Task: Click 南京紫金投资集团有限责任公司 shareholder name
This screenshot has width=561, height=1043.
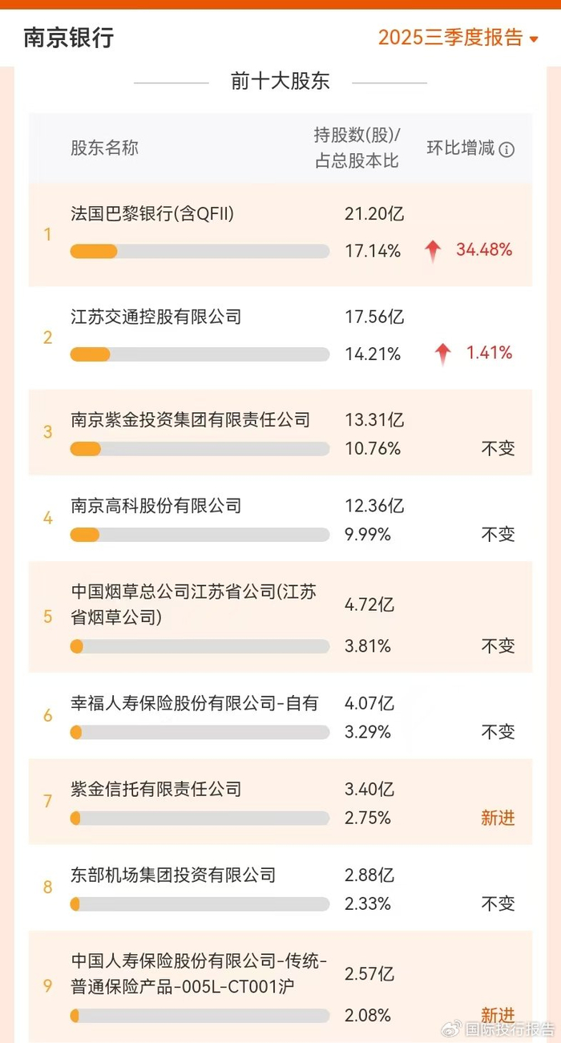Action: coord(190,419)
